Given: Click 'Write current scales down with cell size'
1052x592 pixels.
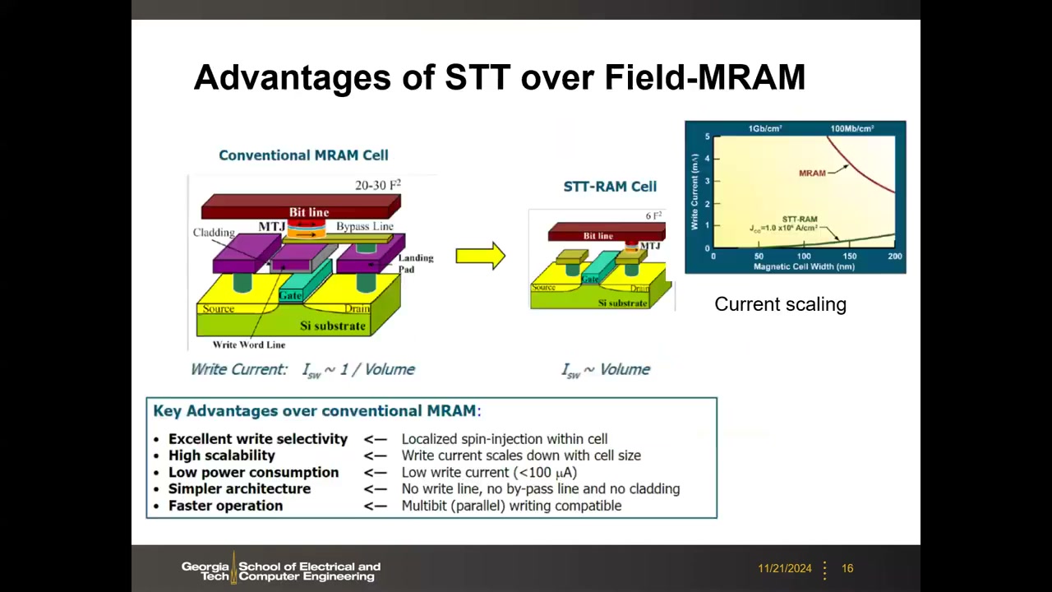Looking at the screenshot, I should (521, 456).
